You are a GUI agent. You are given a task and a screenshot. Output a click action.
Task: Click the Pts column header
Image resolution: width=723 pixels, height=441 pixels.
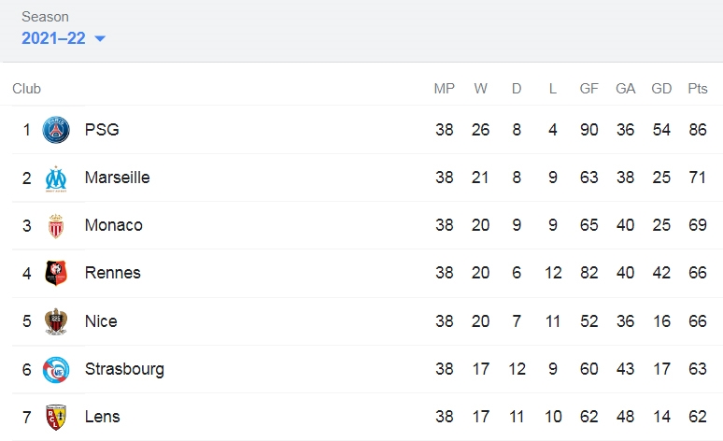tap(697, 89)
